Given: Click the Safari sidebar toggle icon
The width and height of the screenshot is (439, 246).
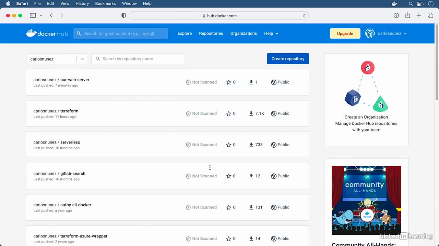Looking at the screenshot, I should coord(33,15).
